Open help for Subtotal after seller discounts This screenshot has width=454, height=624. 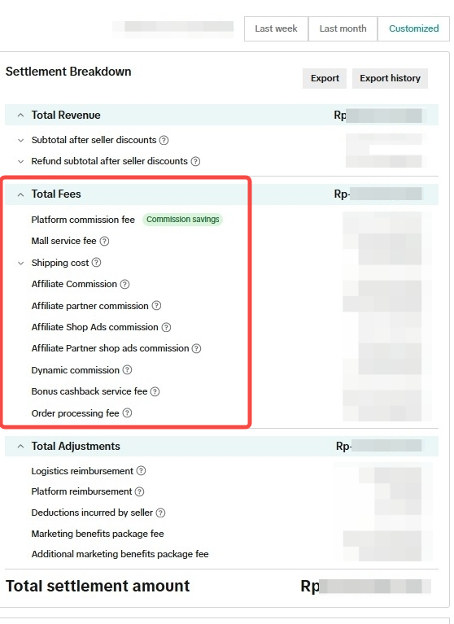click(x=164, y=140)
